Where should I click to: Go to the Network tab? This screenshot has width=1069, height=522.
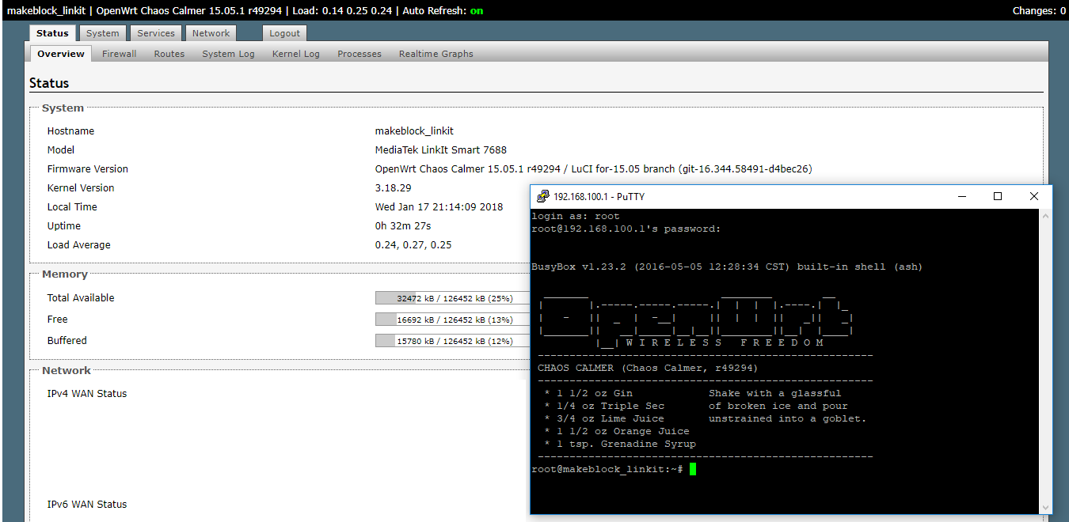[211, 33]
